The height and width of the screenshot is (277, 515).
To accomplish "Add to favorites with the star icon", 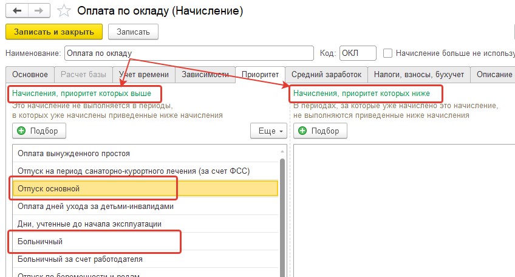I will point(64,11).
